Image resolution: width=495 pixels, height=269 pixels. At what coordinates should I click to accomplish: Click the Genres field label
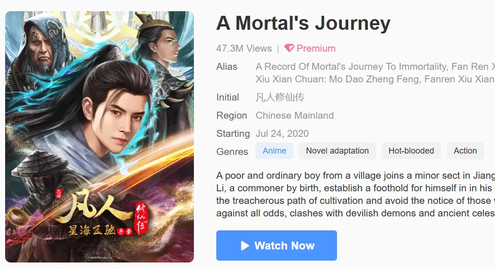pos(232,152)
